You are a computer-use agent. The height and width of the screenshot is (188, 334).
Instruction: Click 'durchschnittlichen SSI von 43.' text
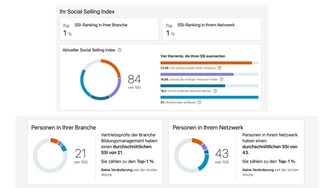pos(270,149)
